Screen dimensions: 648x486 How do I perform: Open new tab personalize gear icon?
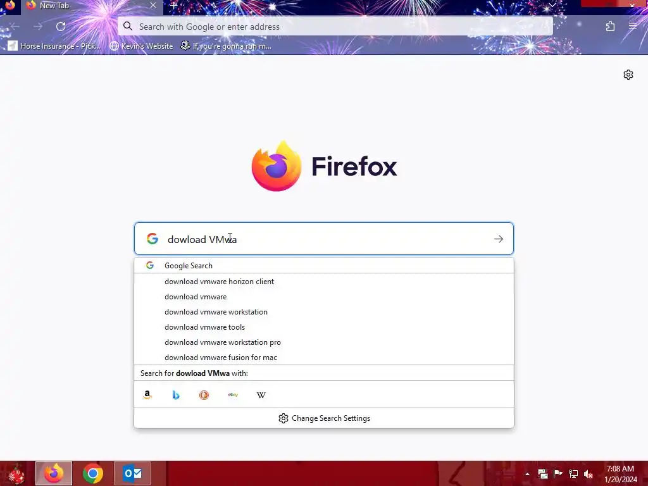[628, 75]
